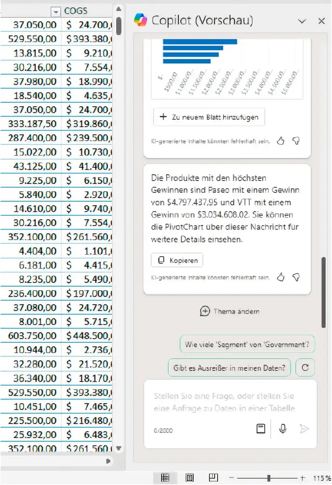332x485 pixels.
Task: Collapse the Copilot pane with chevron
Action: (302, 21)
